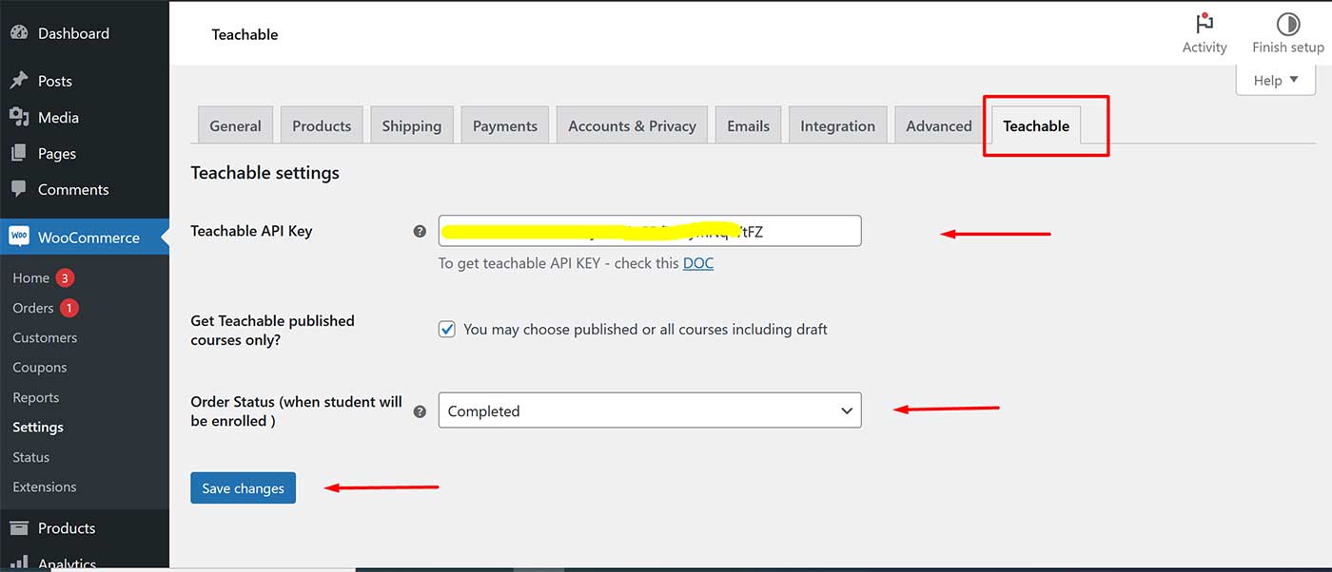Click the checkbox label about draft courses
Image resolution: width=1332 pixels, height=572 pixels.
click(x=645, y=330)
